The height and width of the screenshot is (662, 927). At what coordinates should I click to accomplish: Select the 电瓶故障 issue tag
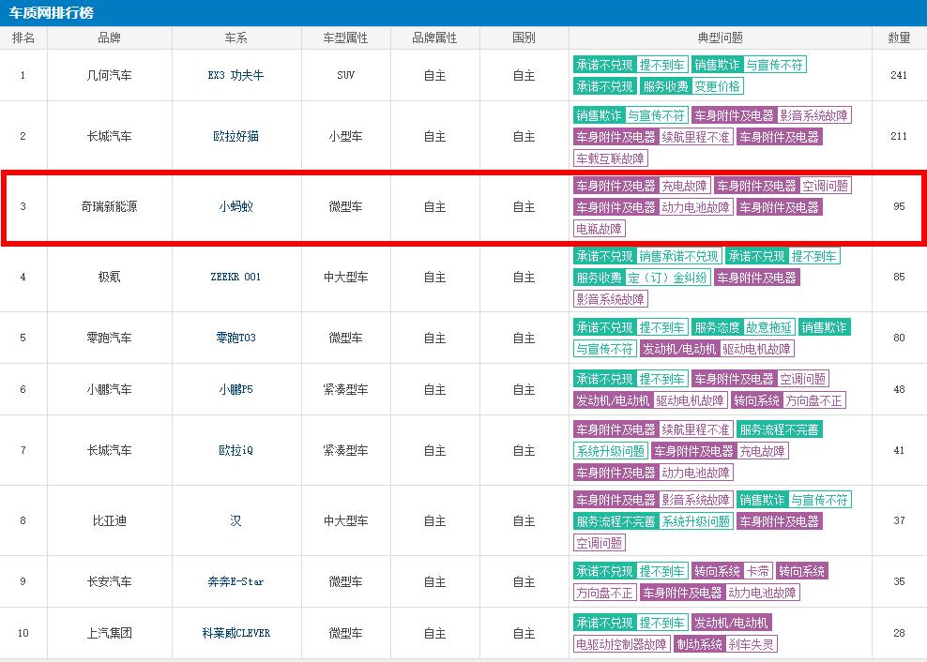pos(600,229)
